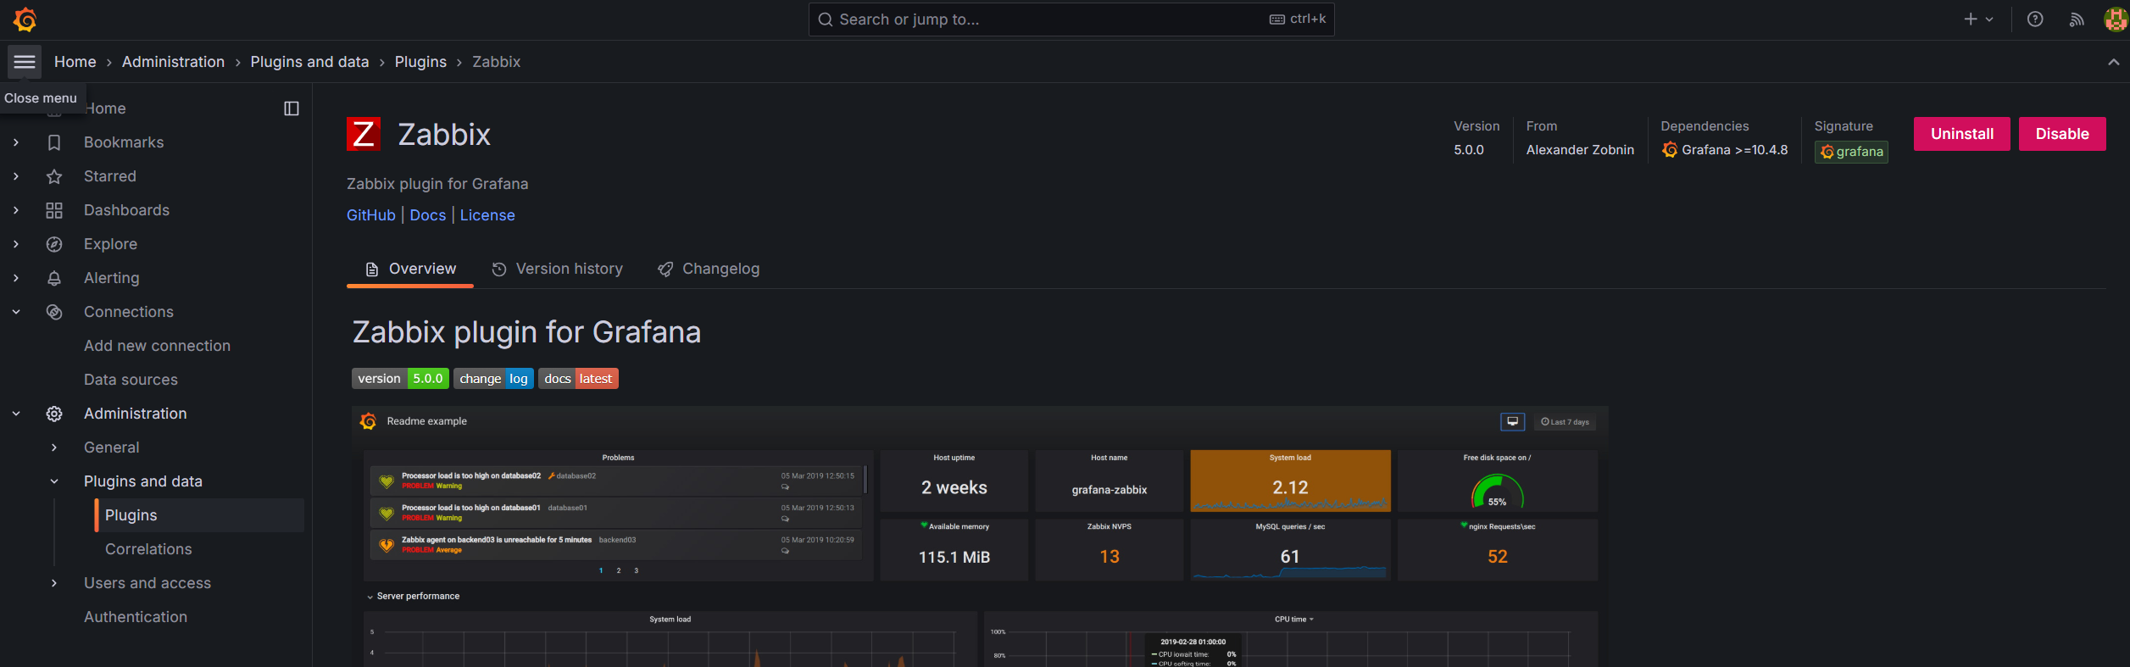Open Correlations in sidebar

[x=148, y=549]
